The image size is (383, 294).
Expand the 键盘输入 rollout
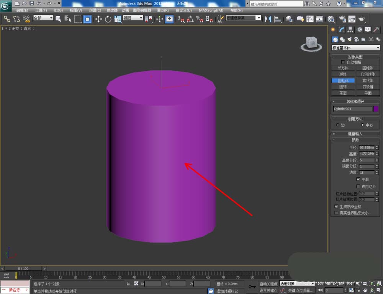355,134
